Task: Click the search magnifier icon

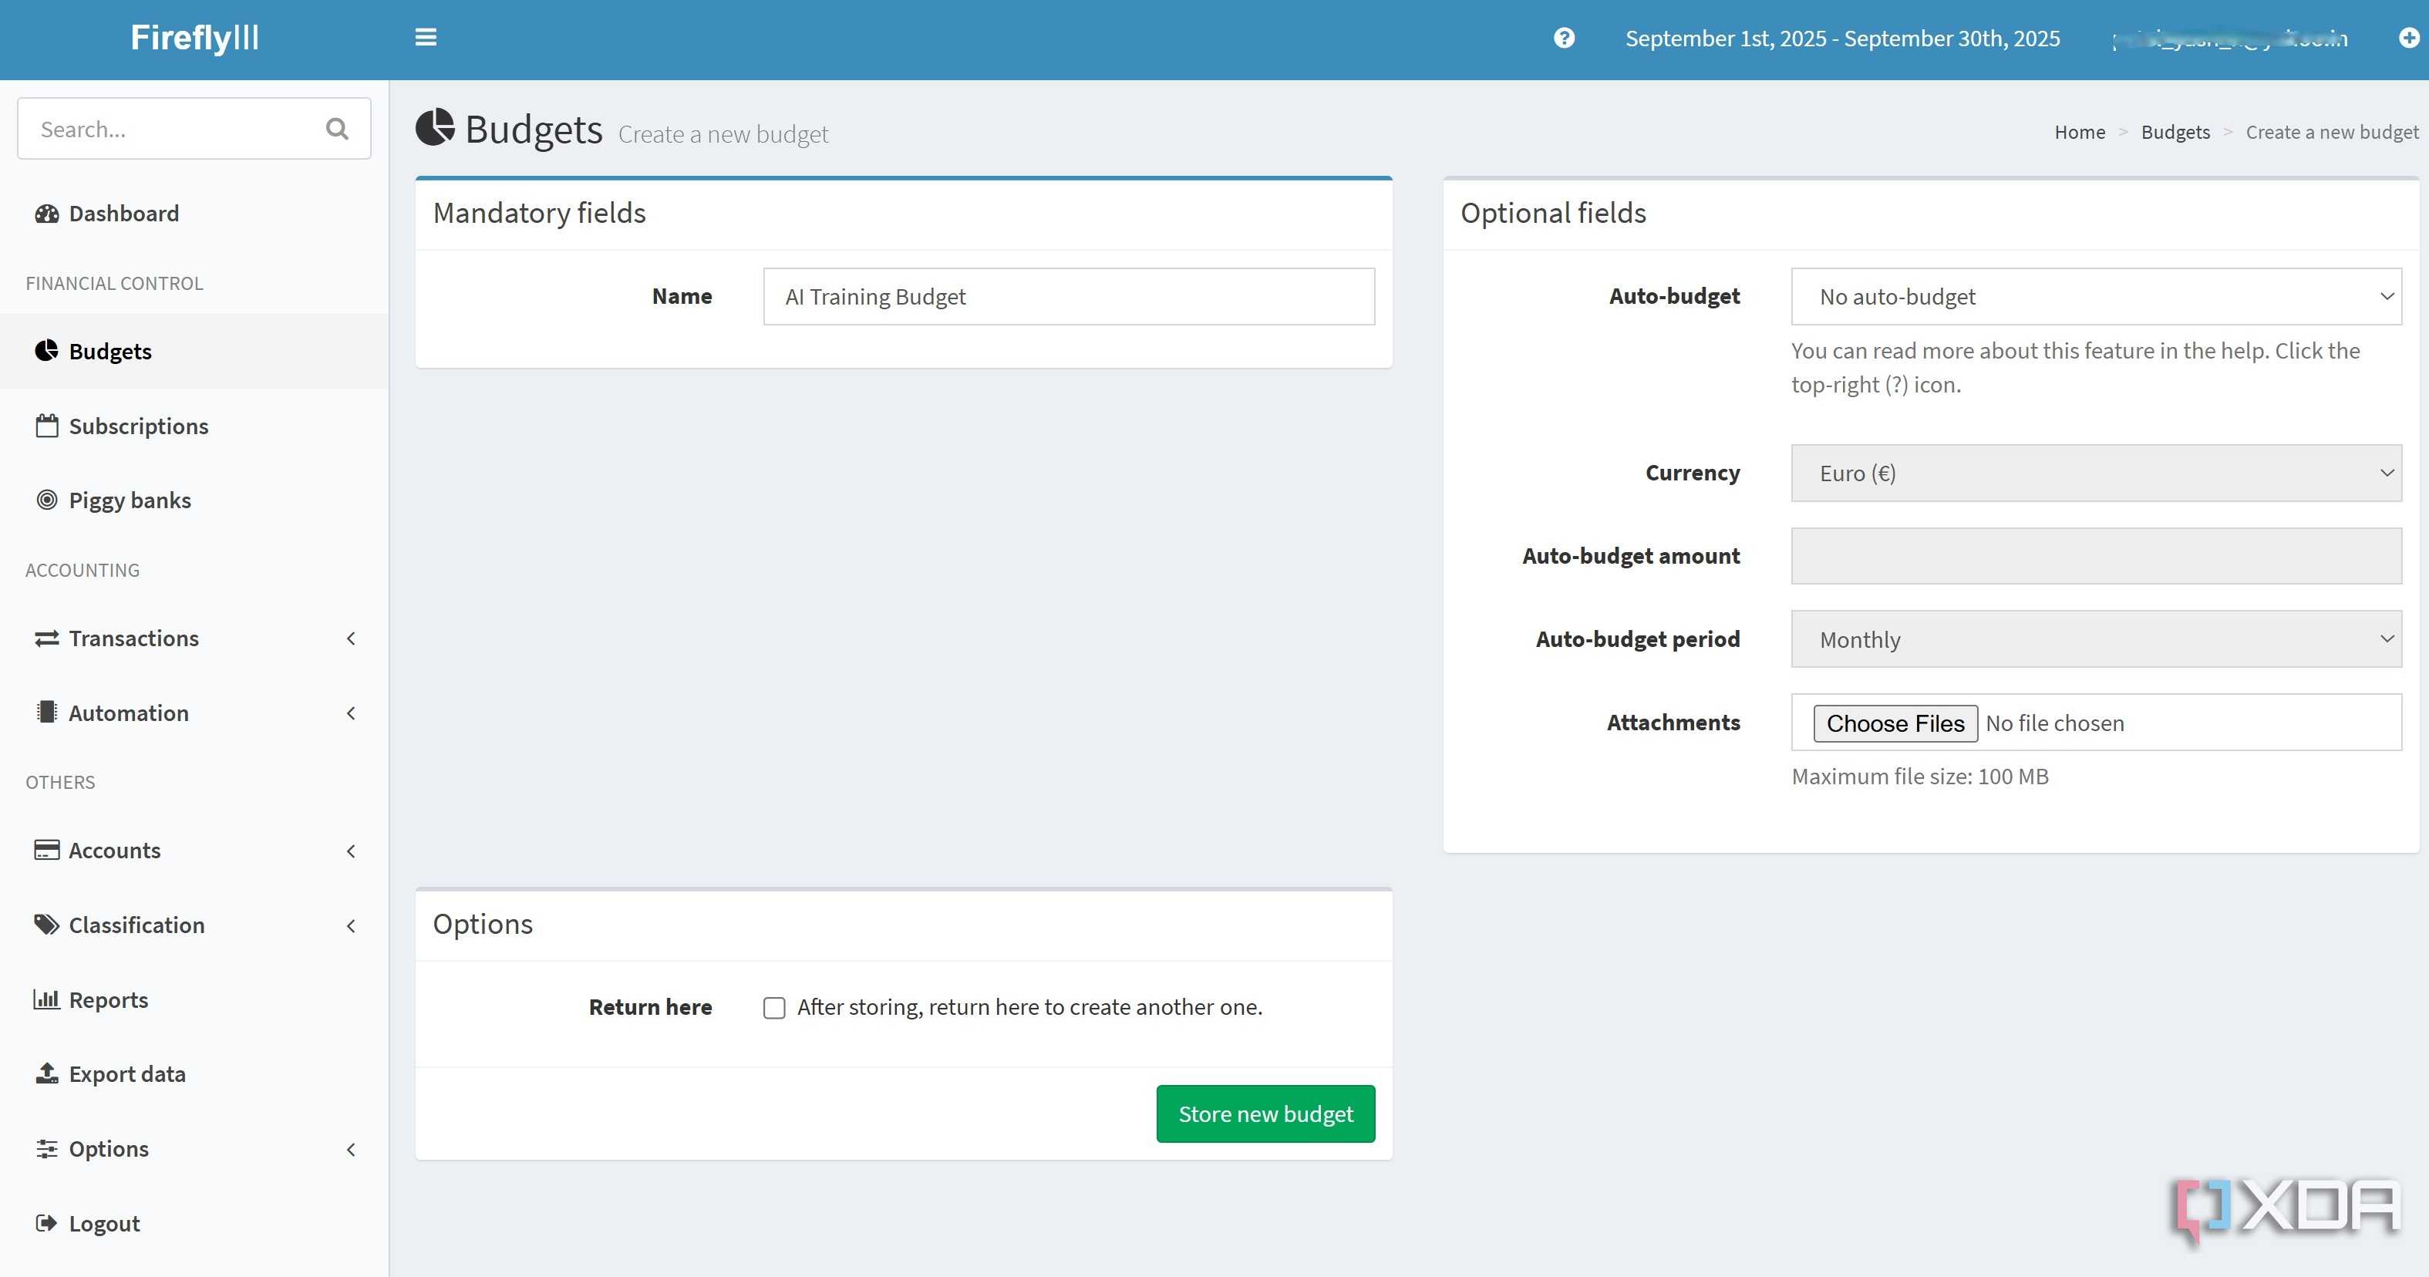Action: pyautogui.click(x=337, y=128)
